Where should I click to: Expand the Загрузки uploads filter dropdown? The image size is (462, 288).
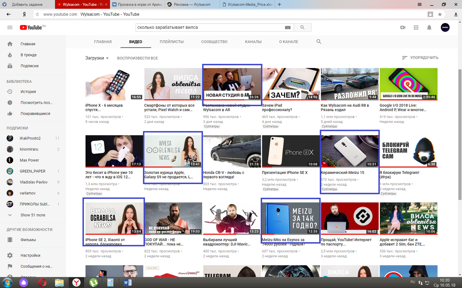coord(97,58)
